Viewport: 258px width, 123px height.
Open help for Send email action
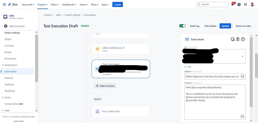tap(243, 39)
